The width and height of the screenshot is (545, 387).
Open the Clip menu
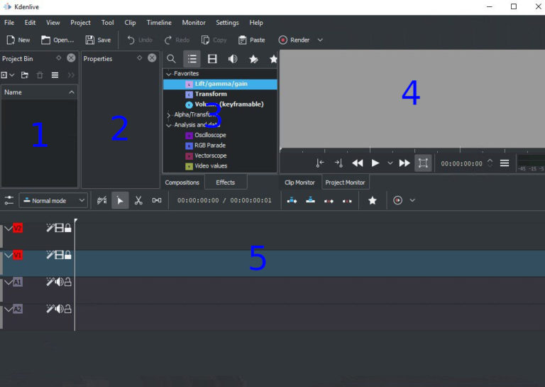[130, 23]
